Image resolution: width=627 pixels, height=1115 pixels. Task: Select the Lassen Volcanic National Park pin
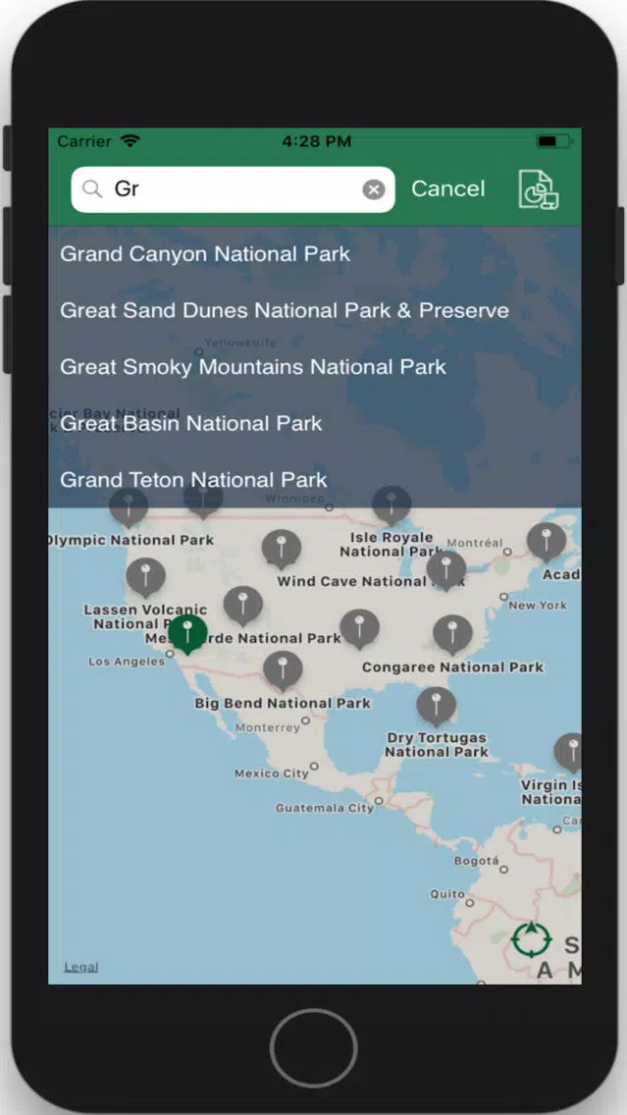[x=146, y=577]
